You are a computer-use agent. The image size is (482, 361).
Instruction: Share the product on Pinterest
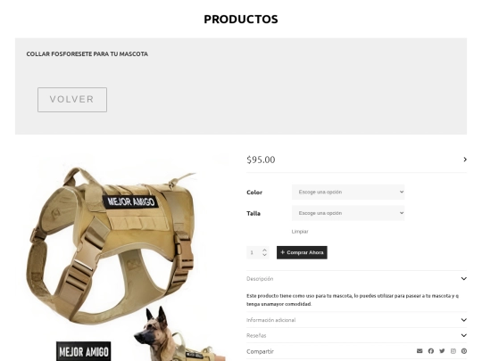464,351
